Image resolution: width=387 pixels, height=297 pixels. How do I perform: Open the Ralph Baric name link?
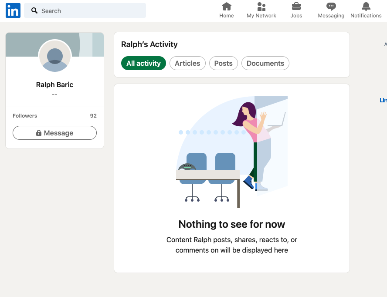pyautogui.click(x=54, y=85)
